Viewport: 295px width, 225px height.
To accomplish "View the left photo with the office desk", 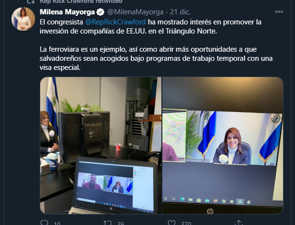I will (x=101, y=146).
